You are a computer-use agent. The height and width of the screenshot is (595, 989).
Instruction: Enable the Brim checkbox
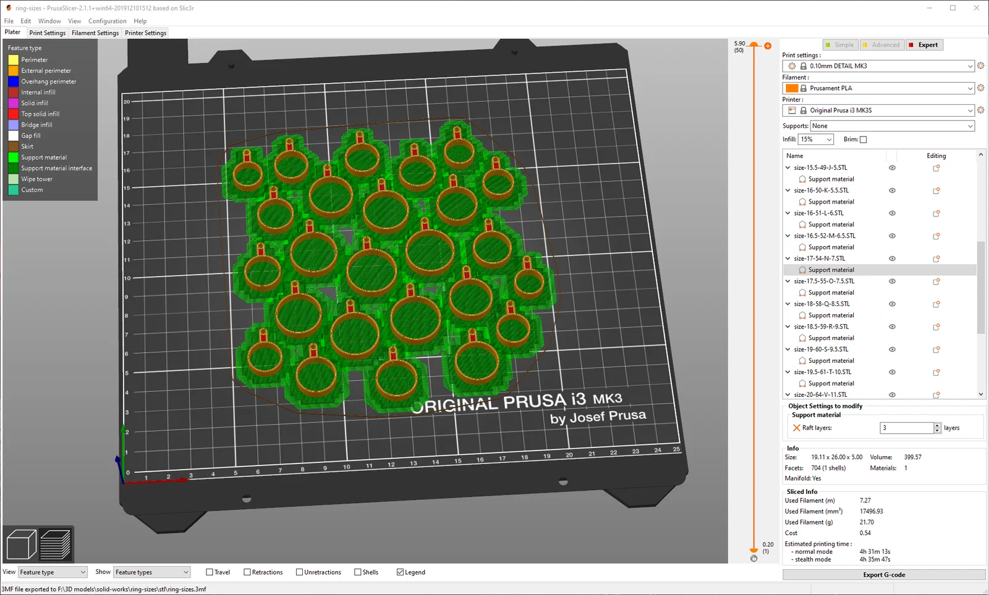coord(864,139)
